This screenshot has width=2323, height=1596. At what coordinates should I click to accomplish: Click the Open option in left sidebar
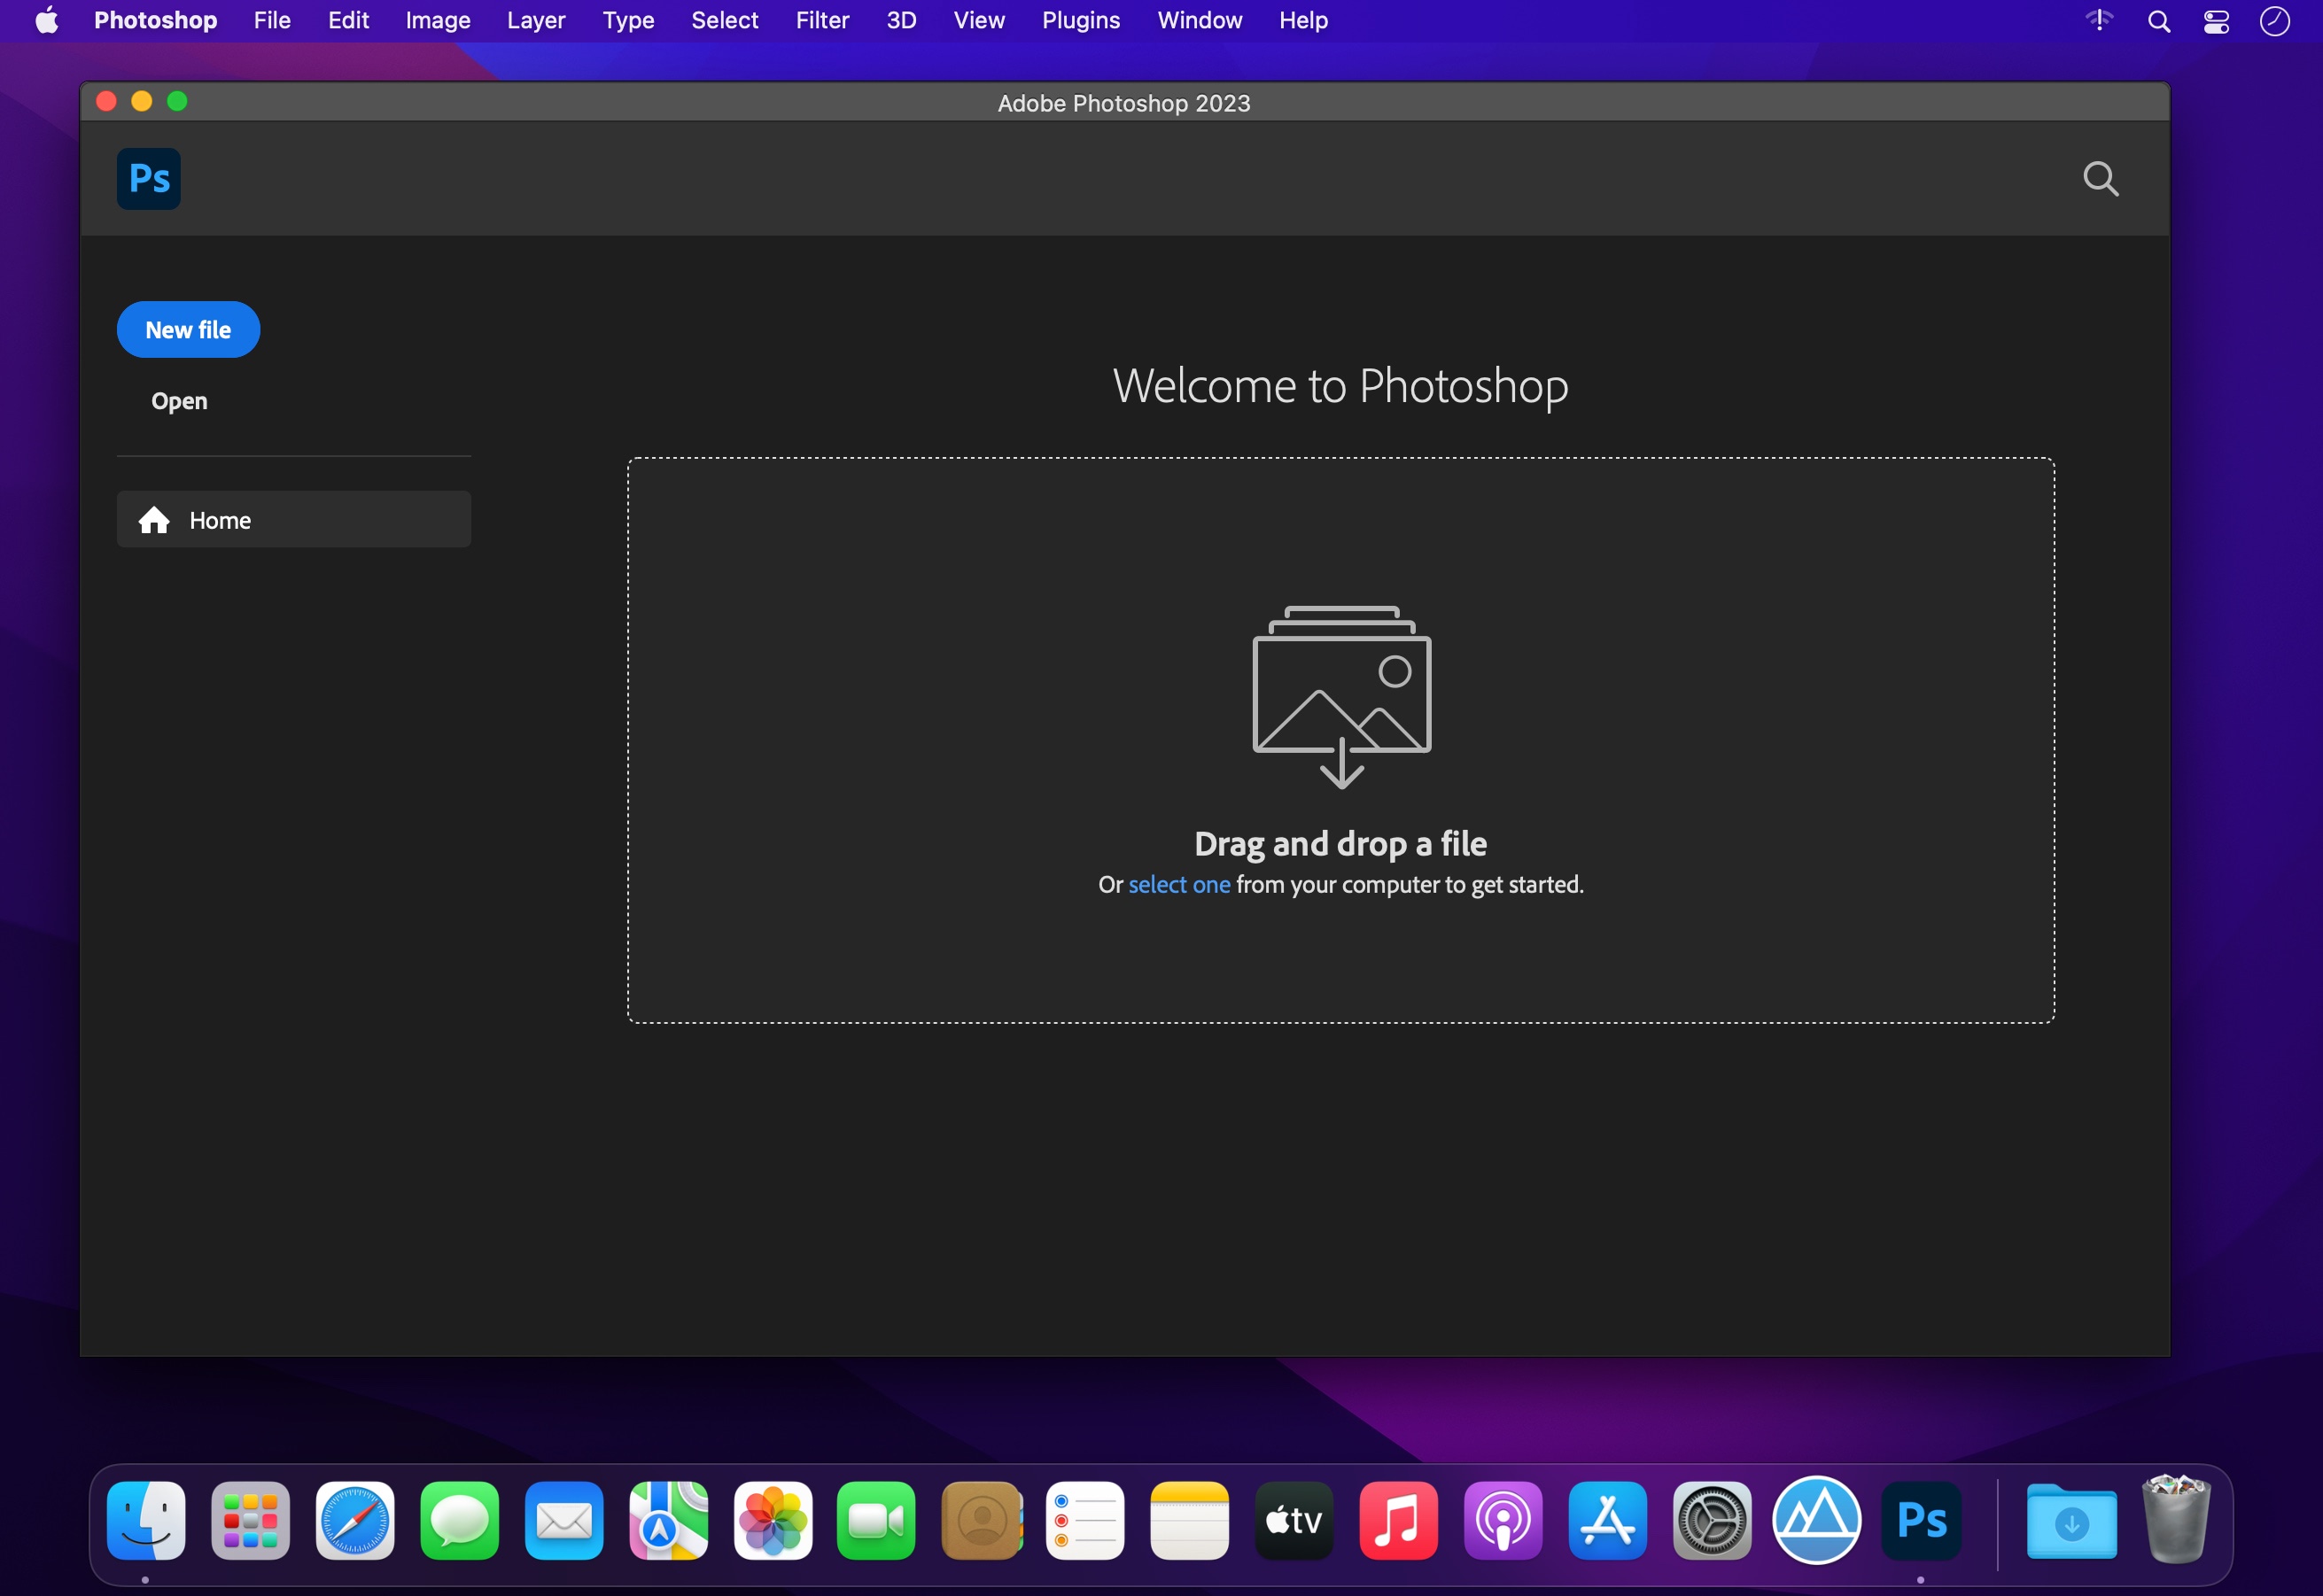click(x=178, y=400)
